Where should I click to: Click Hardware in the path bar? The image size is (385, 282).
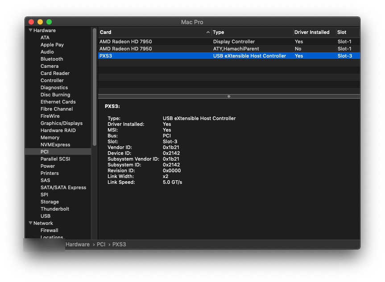coord(78,245)
